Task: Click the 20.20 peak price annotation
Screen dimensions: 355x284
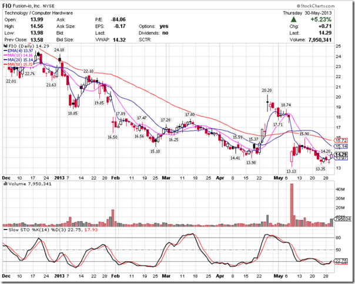Action: point(267,90)
